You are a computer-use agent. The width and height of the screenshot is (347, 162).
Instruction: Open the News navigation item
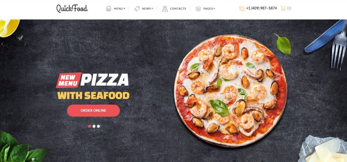146,8
